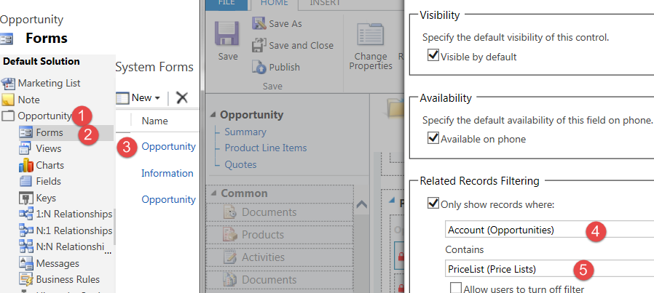Go to Product Line Items section
This screenshot has width=654, height=293.
(265, 148)
